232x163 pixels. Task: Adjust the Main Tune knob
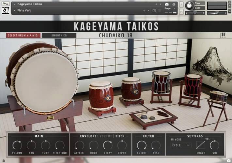coord(46,145)
